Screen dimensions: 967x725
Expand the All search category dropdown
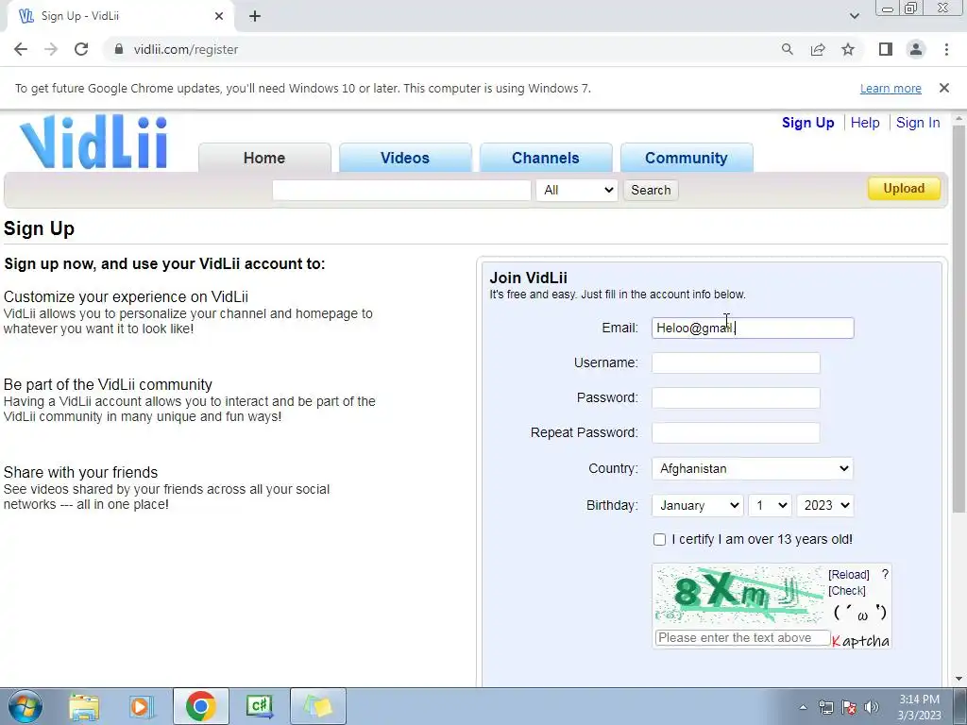[577, 190]
